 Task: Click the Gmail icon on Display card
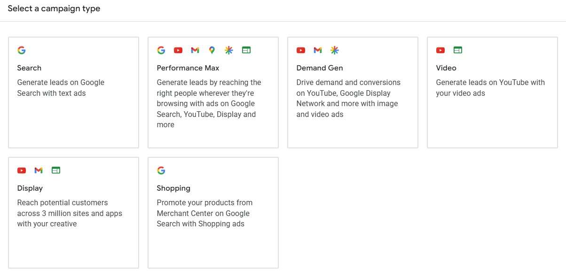click(x=38, y=170)
